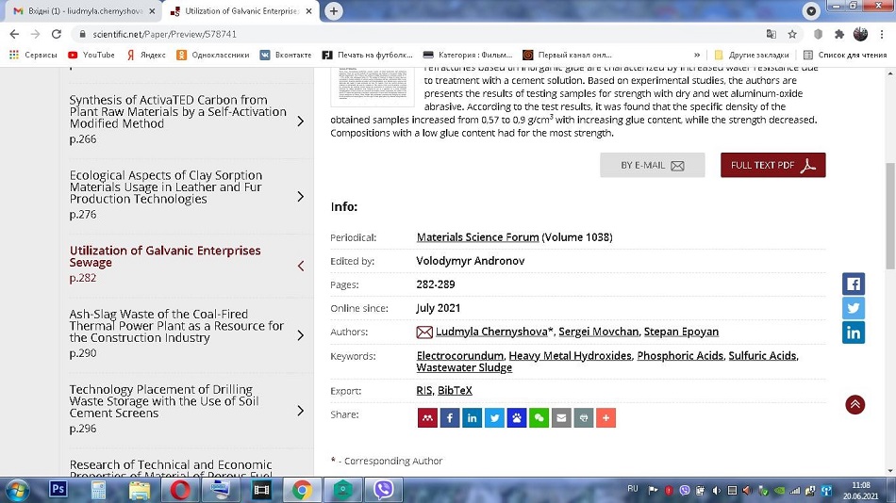Click the FULL TEXT PDF button
Screen dimensions: 896x503
[772, 165]
